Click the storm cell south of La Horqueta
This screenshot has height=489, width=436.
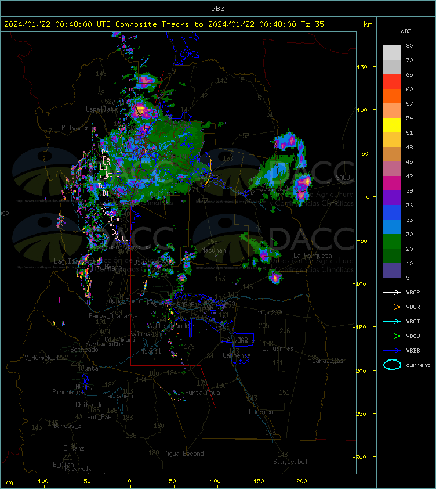275,277
